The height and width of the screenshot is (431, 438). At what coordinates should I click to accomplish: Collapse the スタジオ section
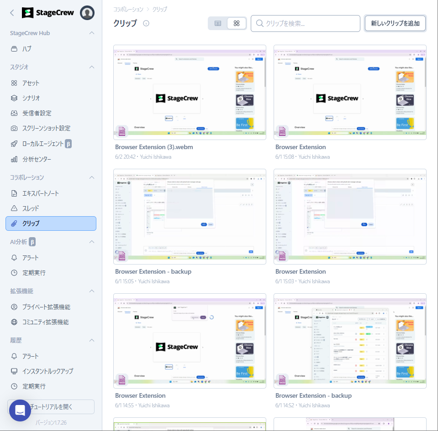click(92, 67)
